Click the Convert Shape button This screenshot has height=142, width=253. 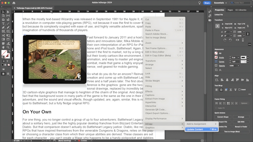(x=223, y=117)
